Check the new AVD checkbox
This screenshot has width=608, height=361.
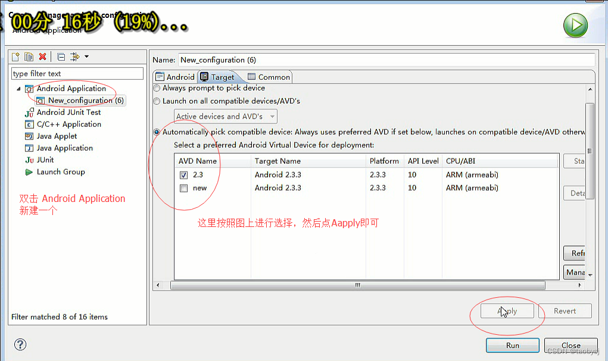(184, 188)
